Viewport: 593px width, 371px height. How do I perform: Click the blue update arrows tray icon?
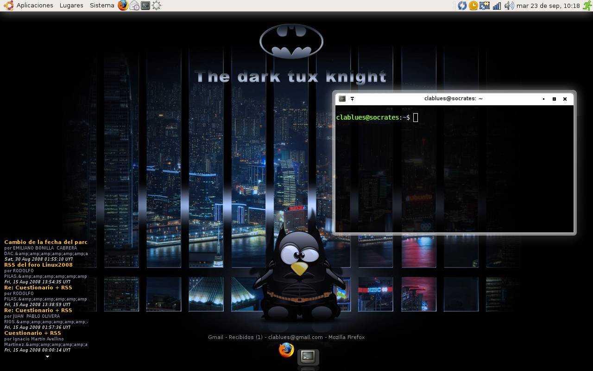(462, 6)
